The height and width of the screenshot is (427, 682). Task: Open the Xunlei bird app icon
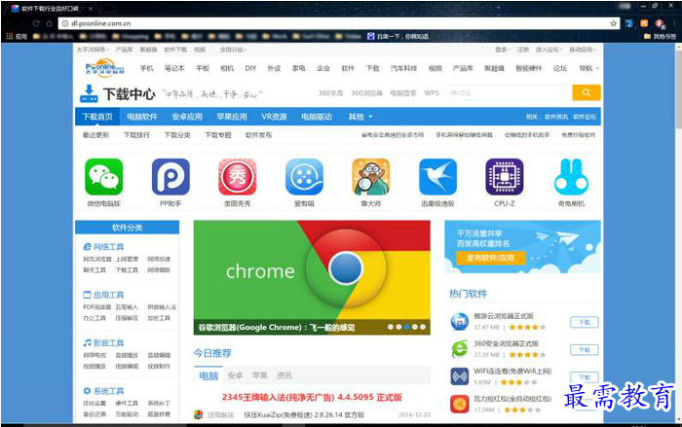(x=437, y=177)
